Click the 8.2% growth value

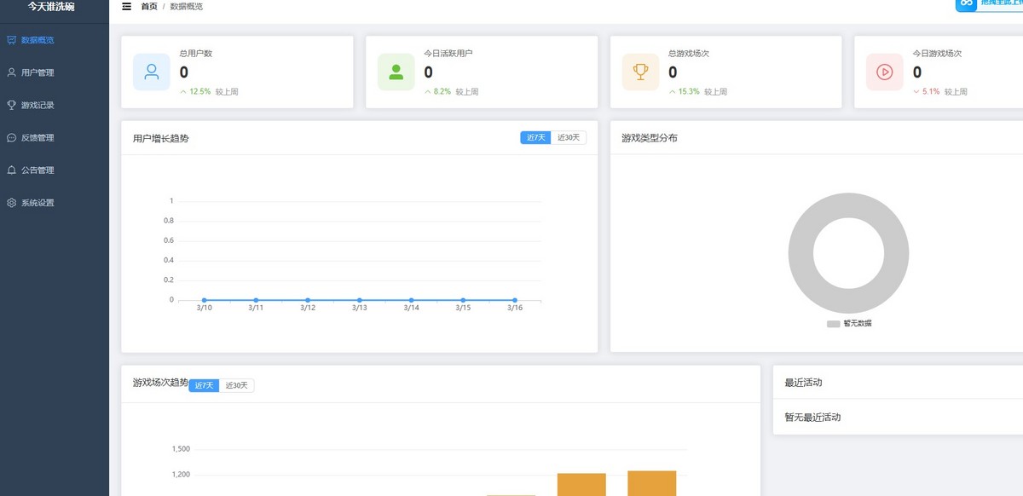point(442,92)
